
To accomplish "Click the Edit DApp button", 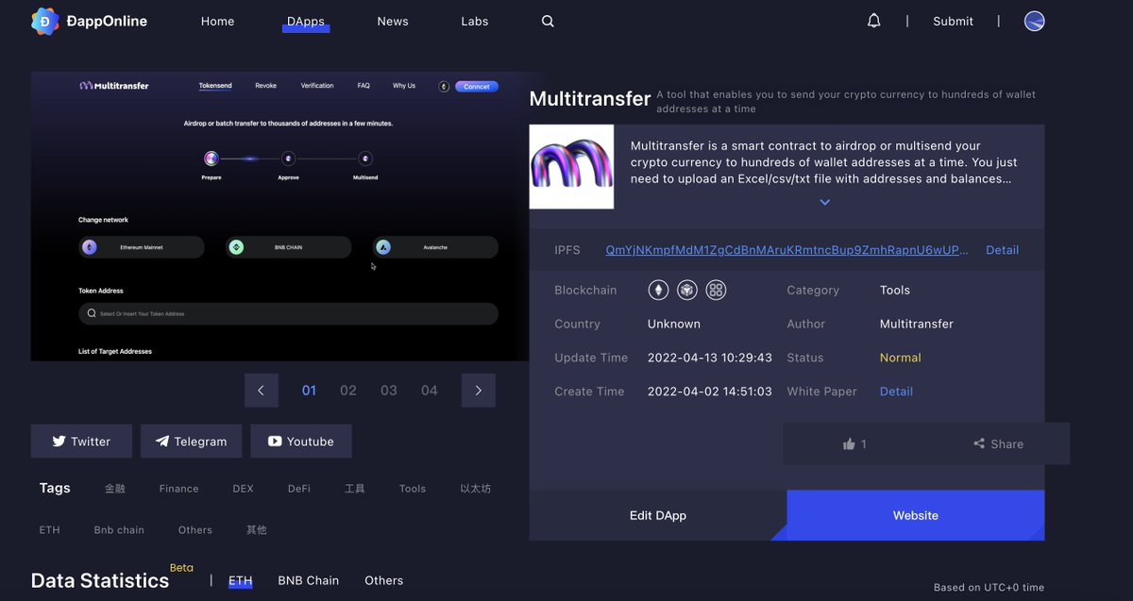I will coord(658,515).
